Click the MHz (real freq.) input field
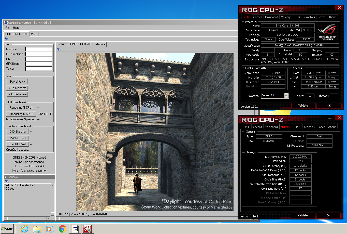347x234 pixels. (x=39, y=54)
